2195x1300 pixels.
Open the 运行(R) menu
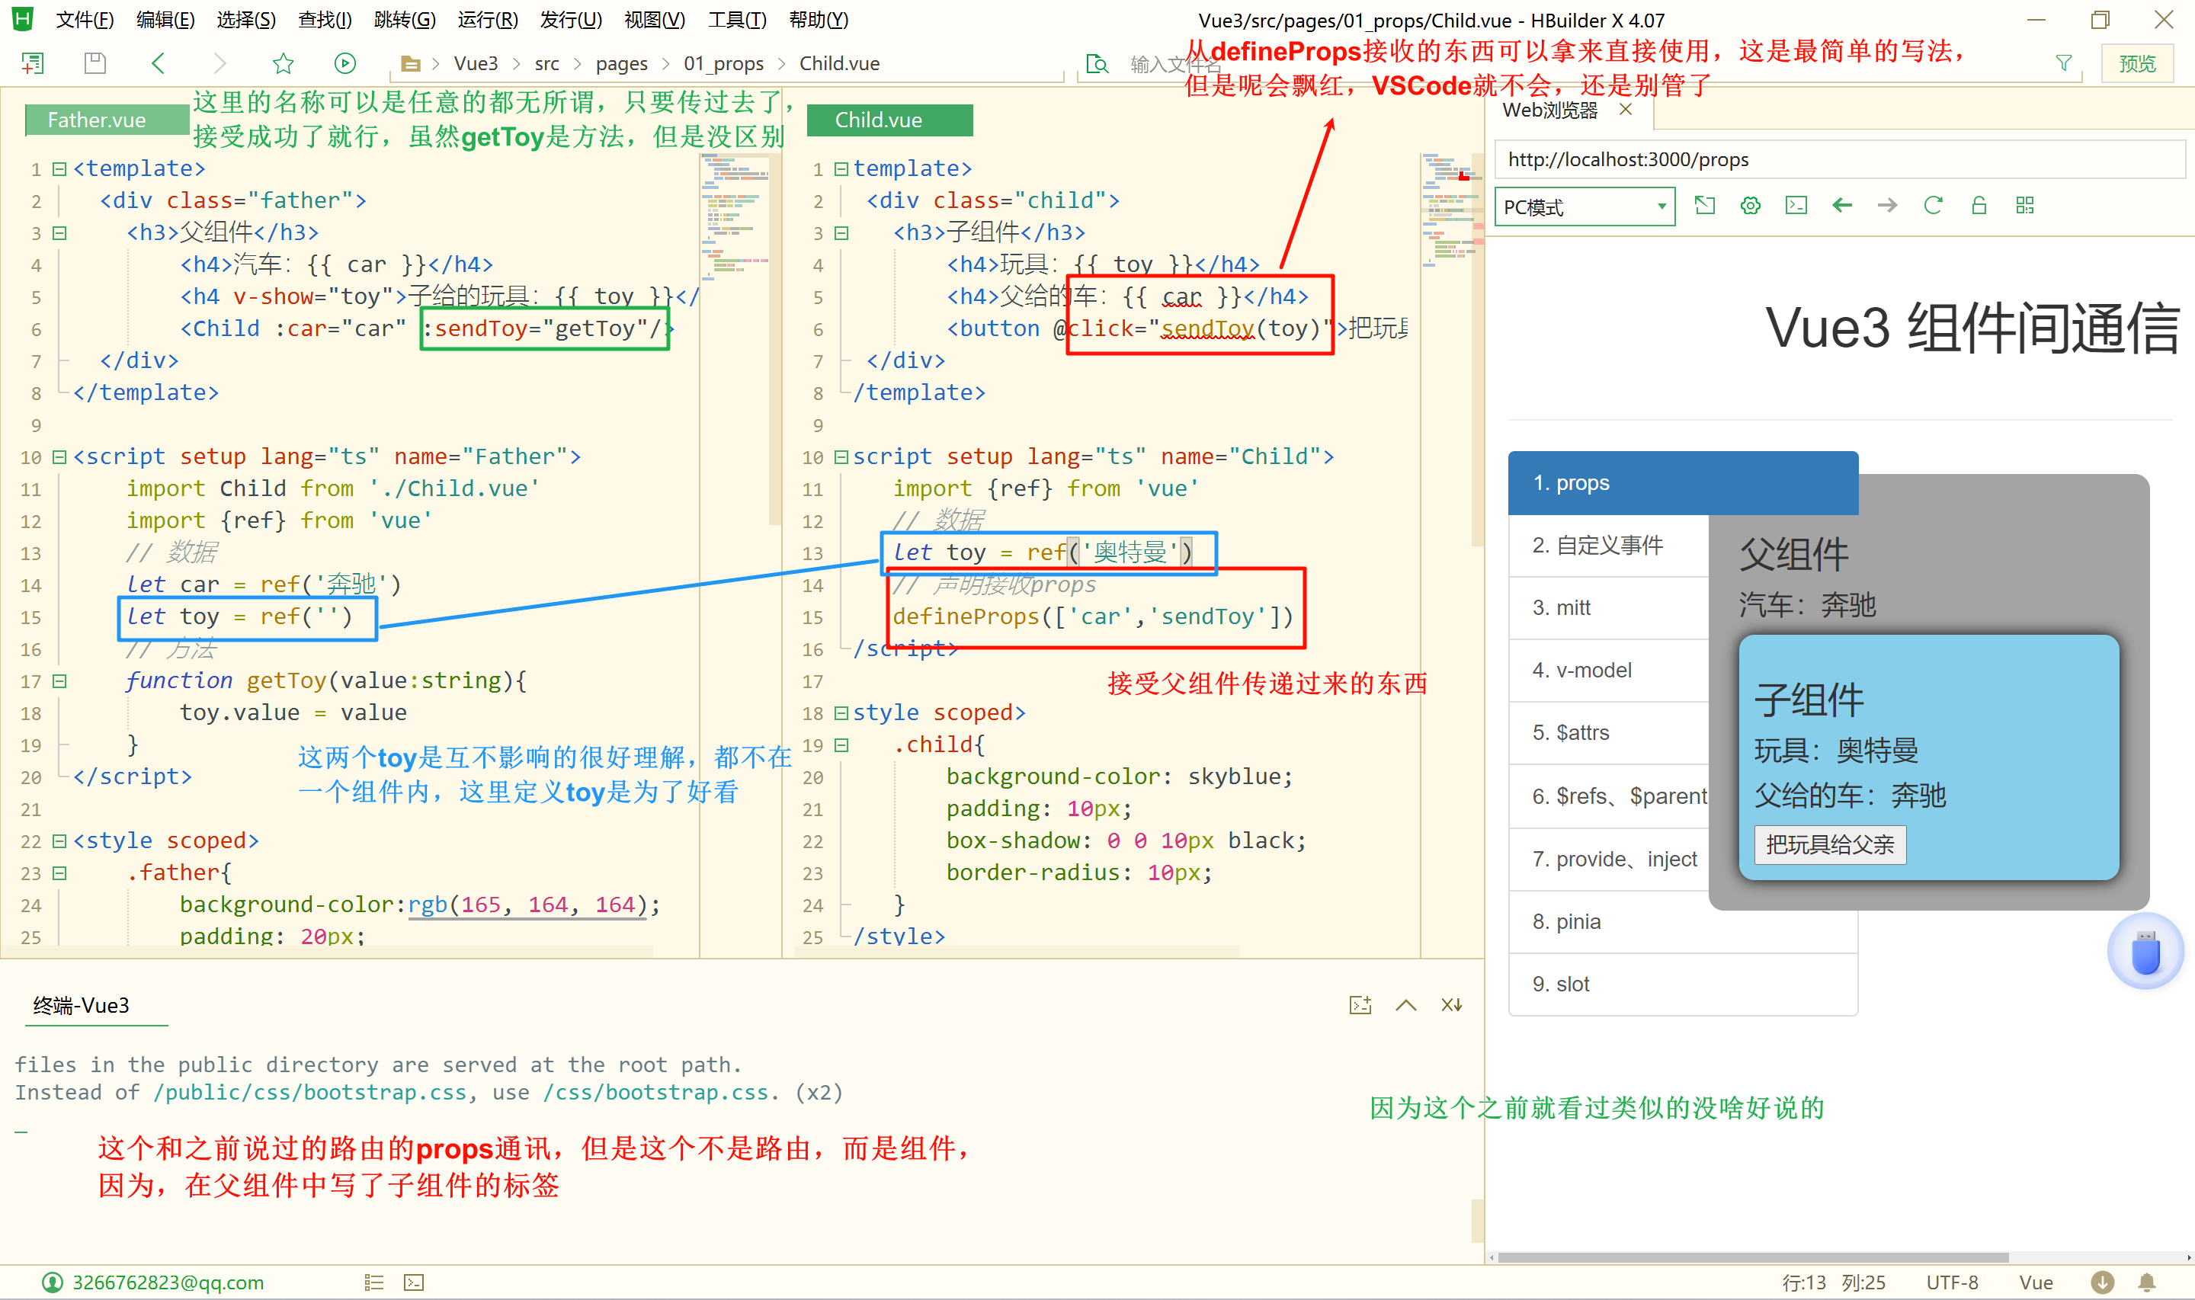click(x=487, y=19)
